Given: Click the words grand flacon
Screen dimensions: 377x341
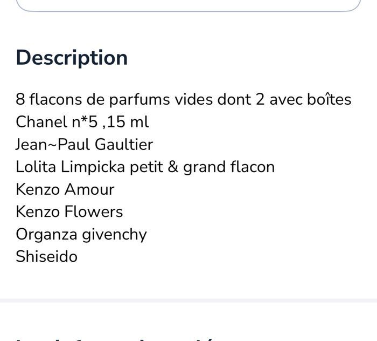Looking at the screenshot, I should tap(229, 167).
